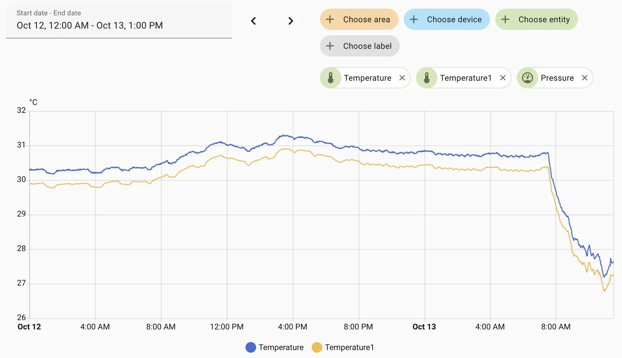
Task: Click the blue Temperature legend color dot
Action: point(251,347)
